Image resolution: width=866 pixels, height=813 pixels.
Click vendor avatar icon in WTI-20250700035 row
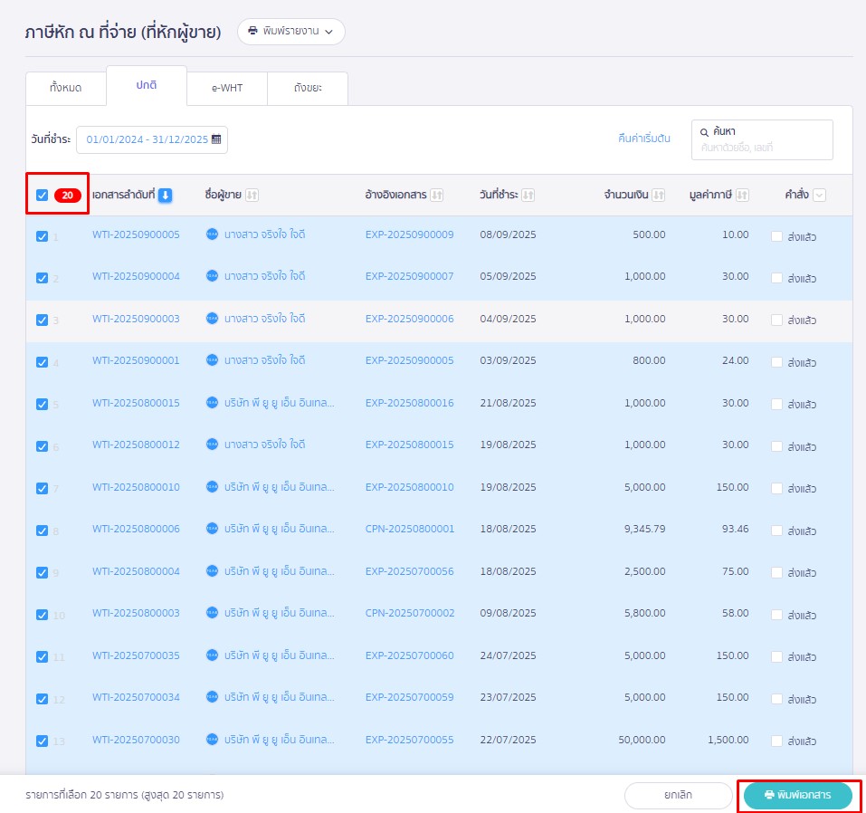click(212, 655)
